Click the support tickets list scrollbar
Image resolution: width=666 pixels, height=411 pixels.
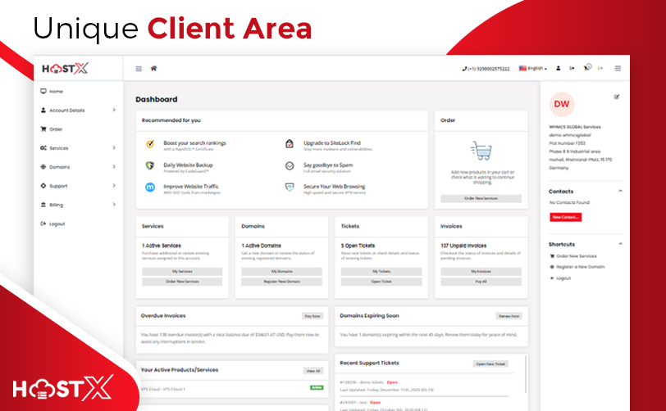click(527, 375)
